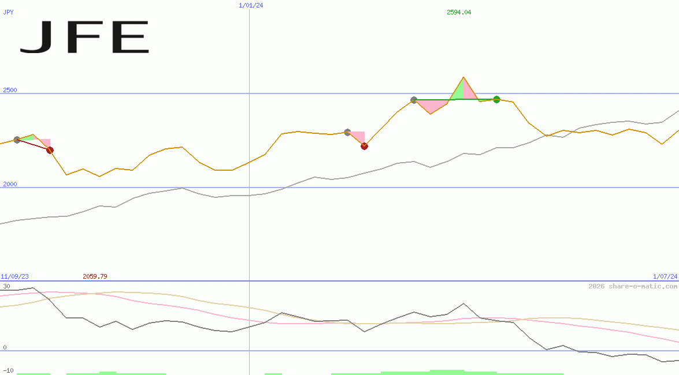The width and height of the screenshot is (679, 375).
Task: Click the 1/07/24 end date label
Action: coord(665,276)
